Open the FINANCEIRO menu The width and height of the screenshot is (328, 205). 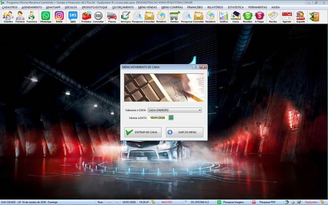pos(195,7)
